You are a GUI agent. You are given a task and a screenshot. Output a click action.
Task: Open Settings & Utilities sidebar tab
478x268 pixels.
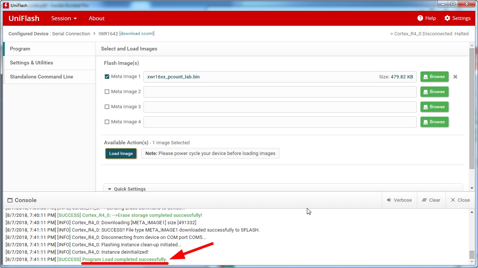pos(49,63)
